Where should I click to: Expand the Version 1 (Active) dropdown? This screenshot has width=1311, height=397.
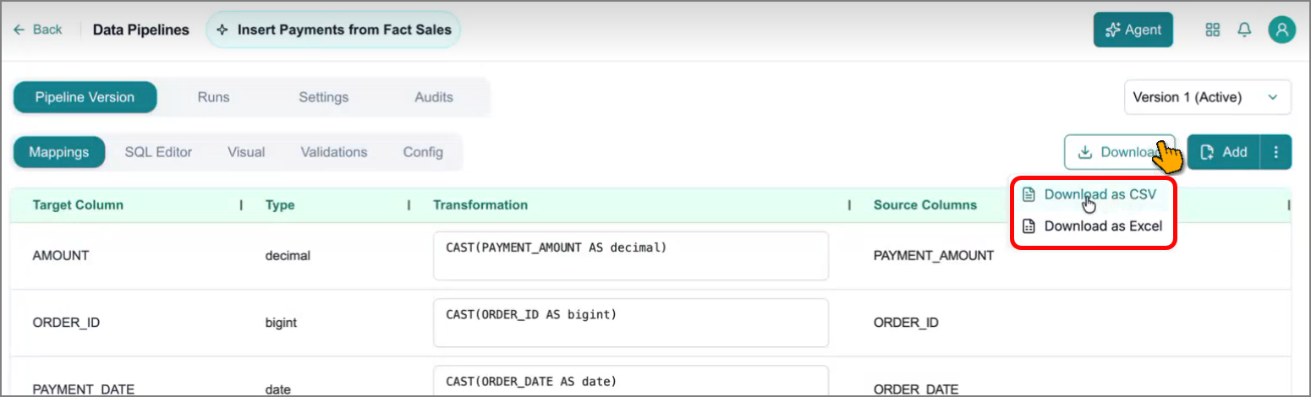[1207, 97]
